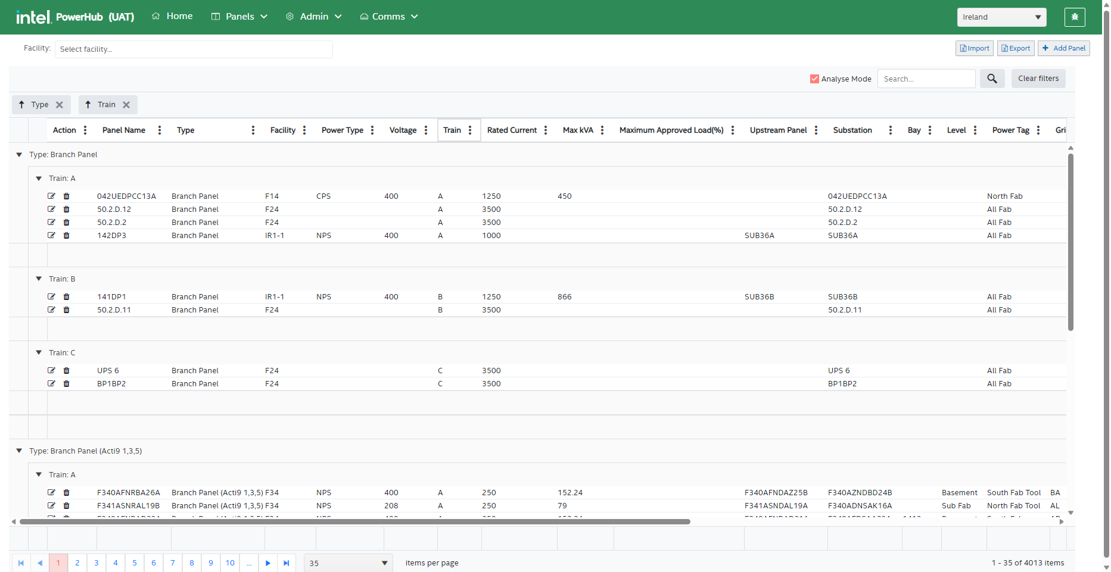Open the items per page dropdown
This screenshot has height=572, width=1111.
coord(348,563)
